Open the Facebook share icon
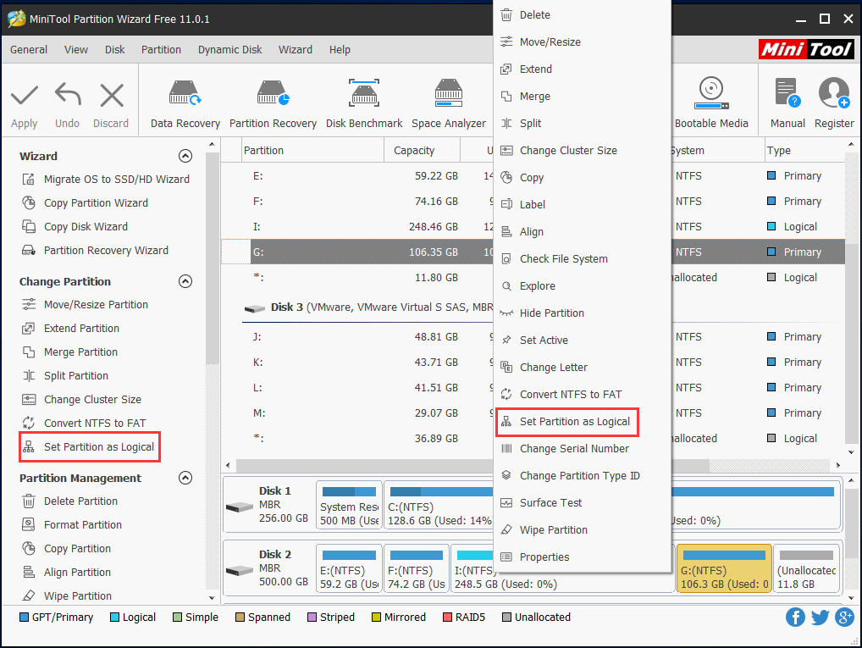 click(x=795, y=618)
